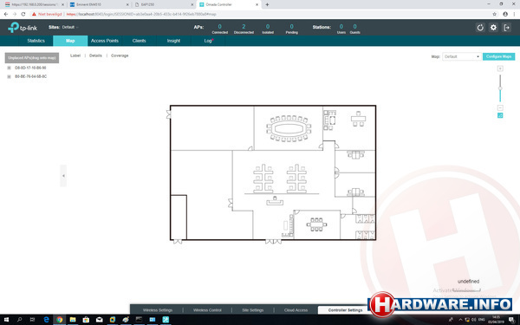Click the browser address bar
The width and height of the screenshot is (520, 325).
coord(262,14)
